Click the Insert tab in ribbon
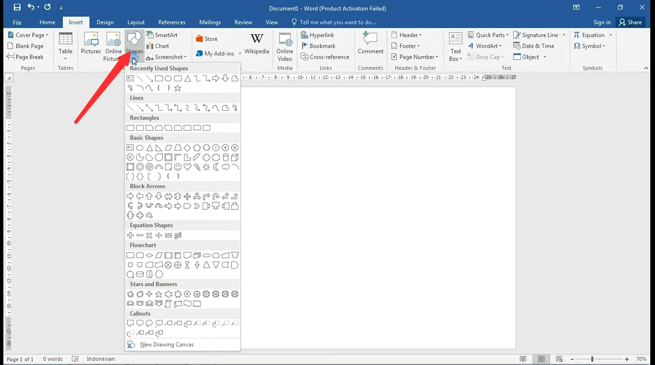This screenshot has width=655, height=365. tap(75, 22)
